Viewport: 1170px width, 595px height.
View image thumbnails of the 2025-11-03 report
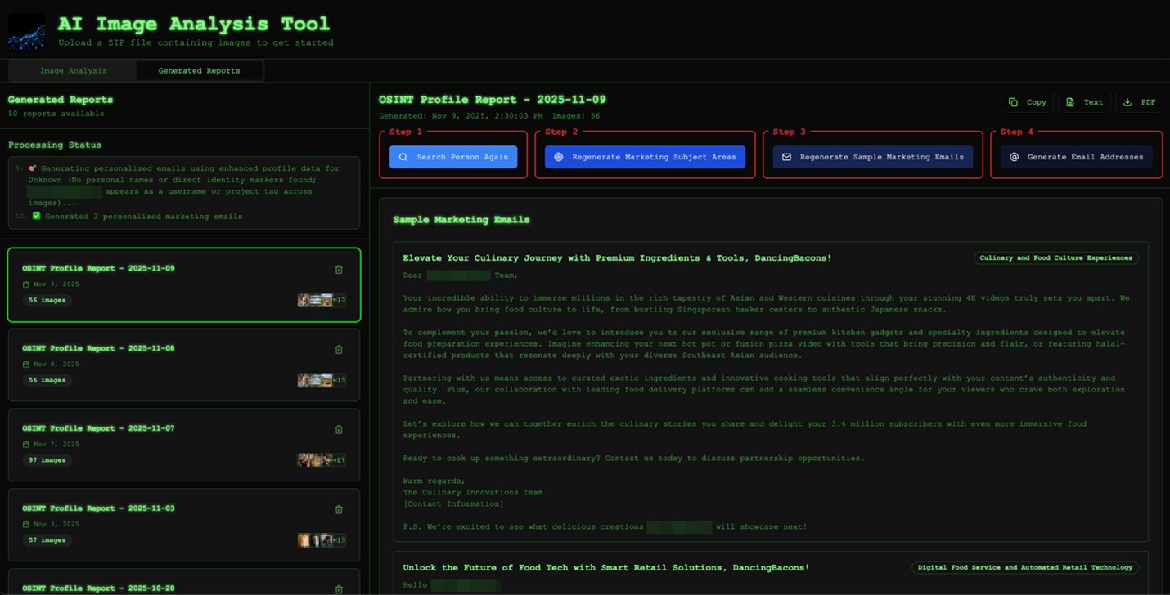click(x=322, y=540)
